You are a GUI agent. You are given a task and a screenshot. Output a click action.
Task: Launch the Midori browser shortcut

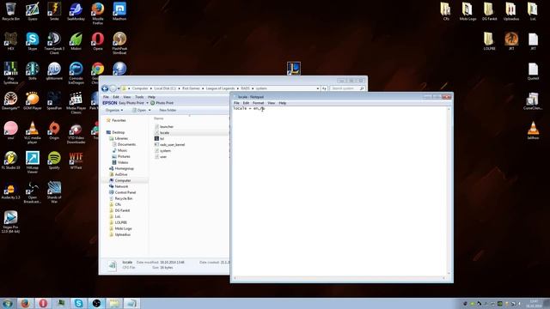tap(76, 41)
